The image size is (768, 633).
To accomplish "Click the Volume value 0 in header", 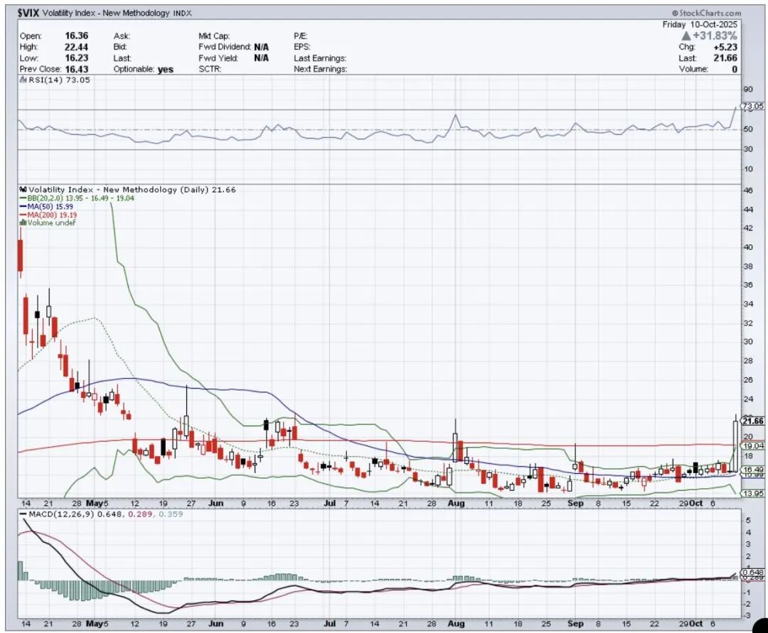I will [734, 69].
